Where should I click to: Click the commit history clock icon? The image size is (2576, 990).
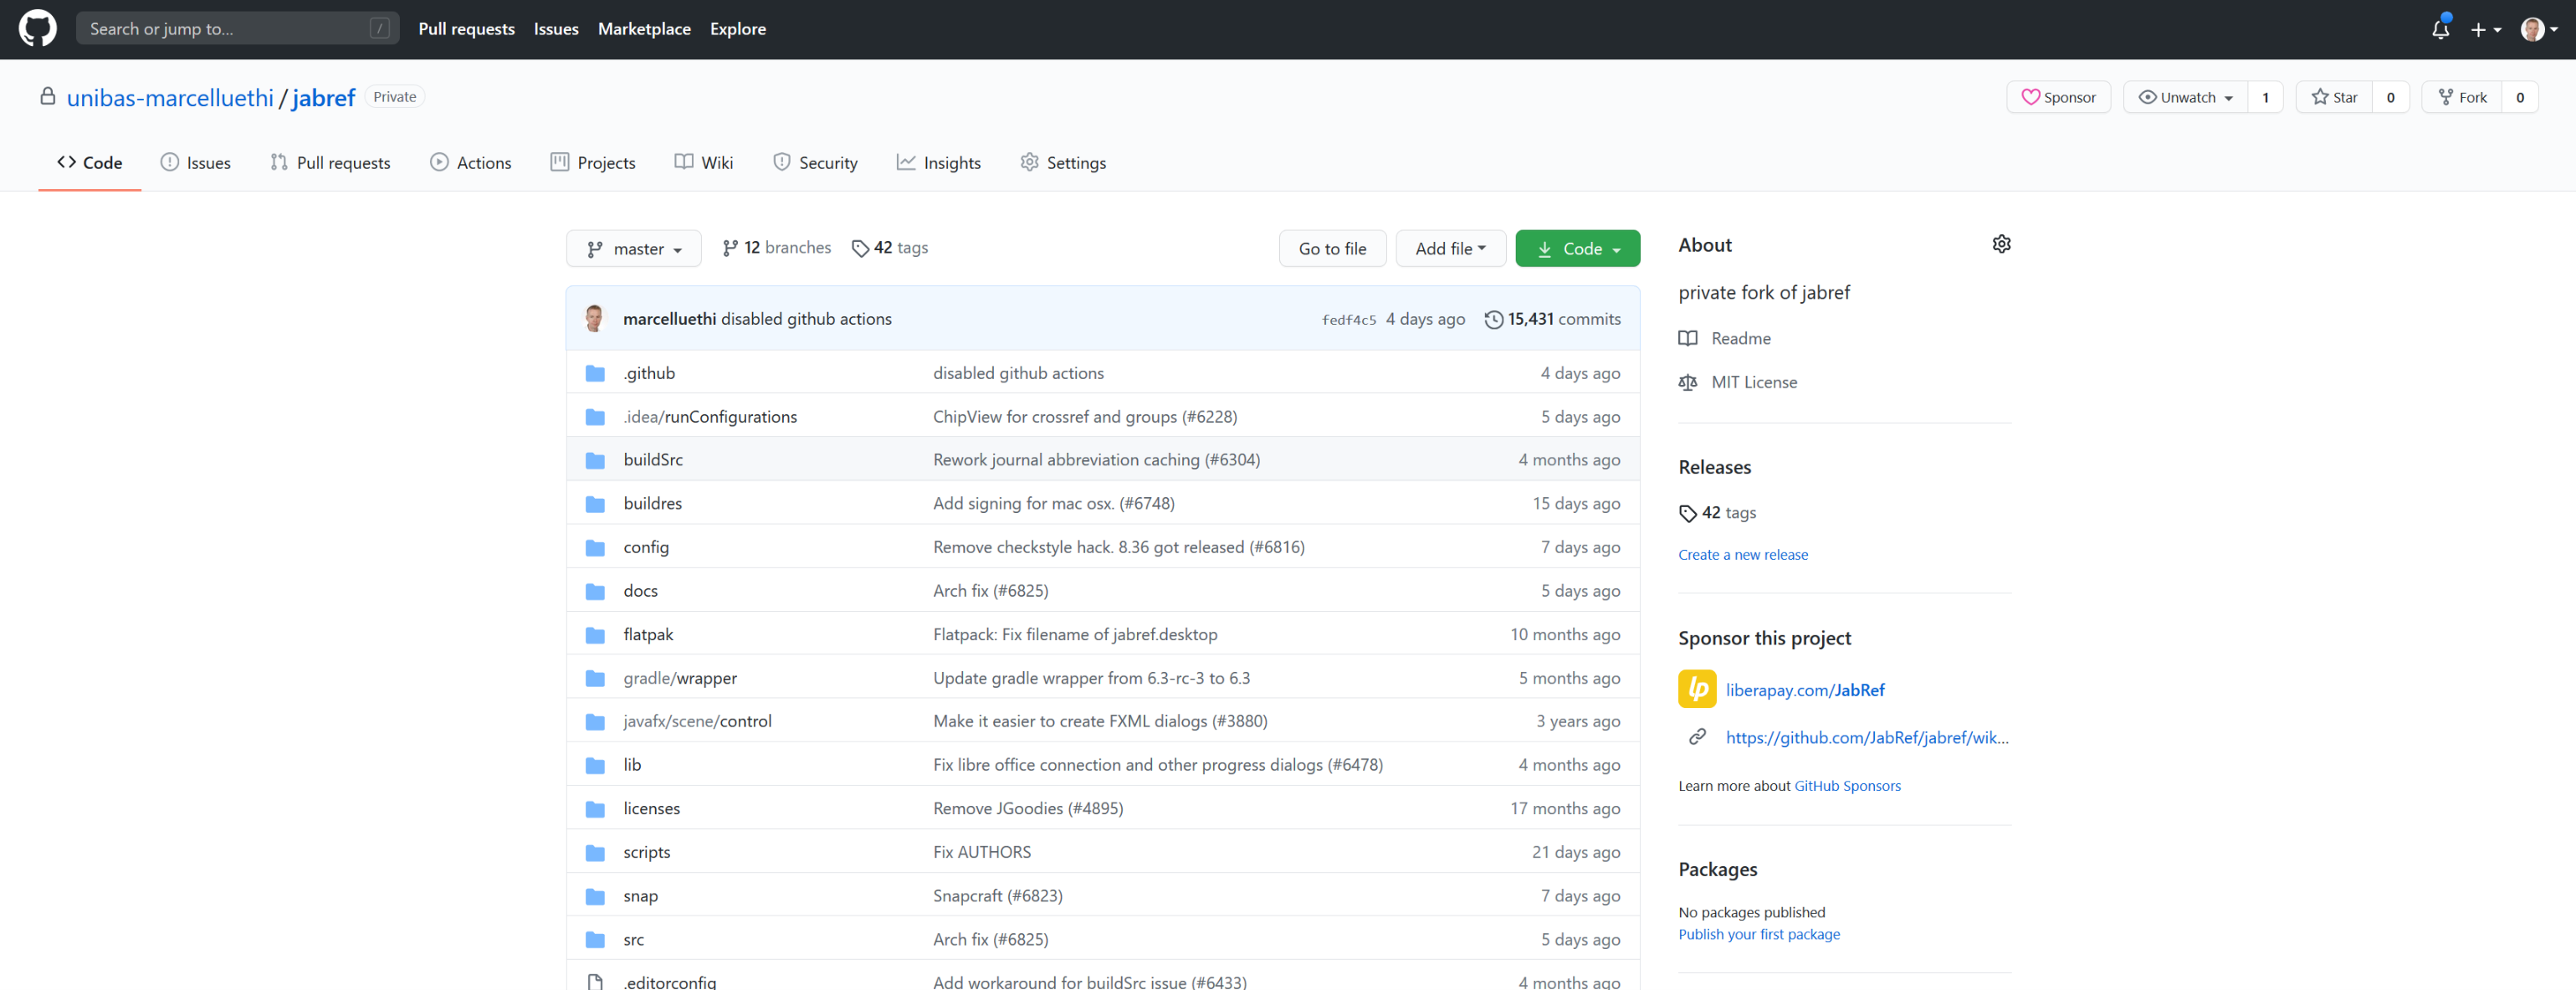click(x=1494, y=319)
